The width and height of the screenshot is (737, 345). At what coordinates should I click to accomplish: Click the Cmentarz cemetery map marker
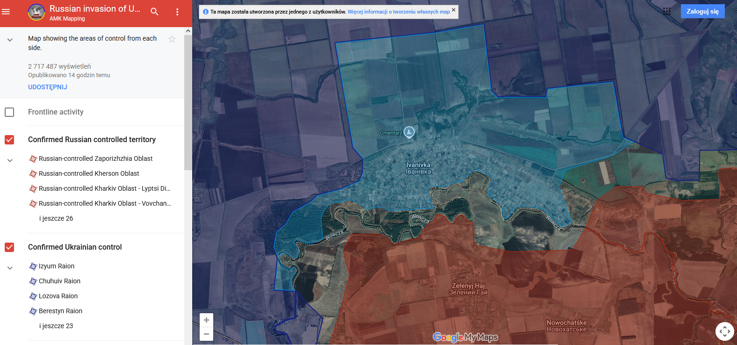(409, 132)
